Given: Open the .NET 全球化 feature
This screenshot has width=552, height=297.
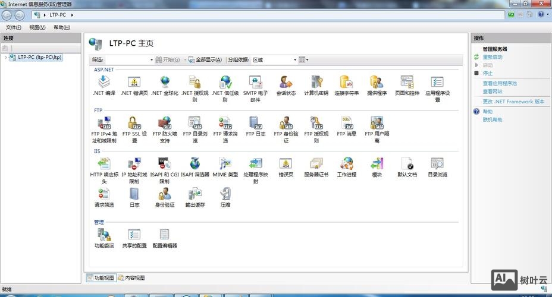Looking at the screenshot, I should [x=165, y=86].
